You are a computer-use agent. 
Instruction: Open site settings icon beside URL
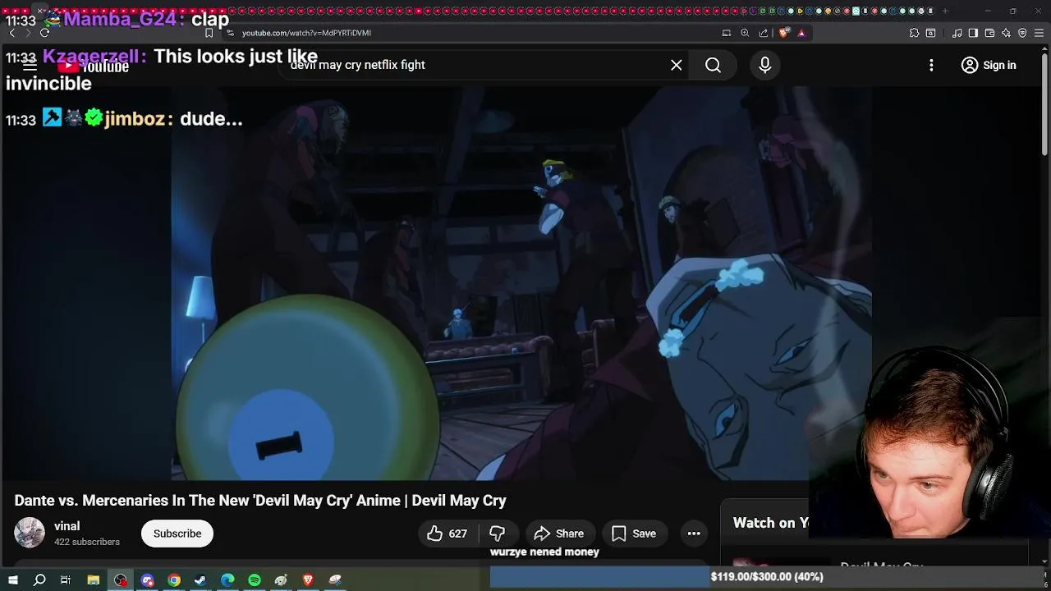pos(231,33)
